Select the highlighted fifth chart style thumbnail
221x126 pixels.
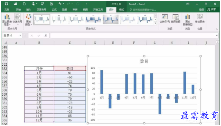tap(111, 19)
